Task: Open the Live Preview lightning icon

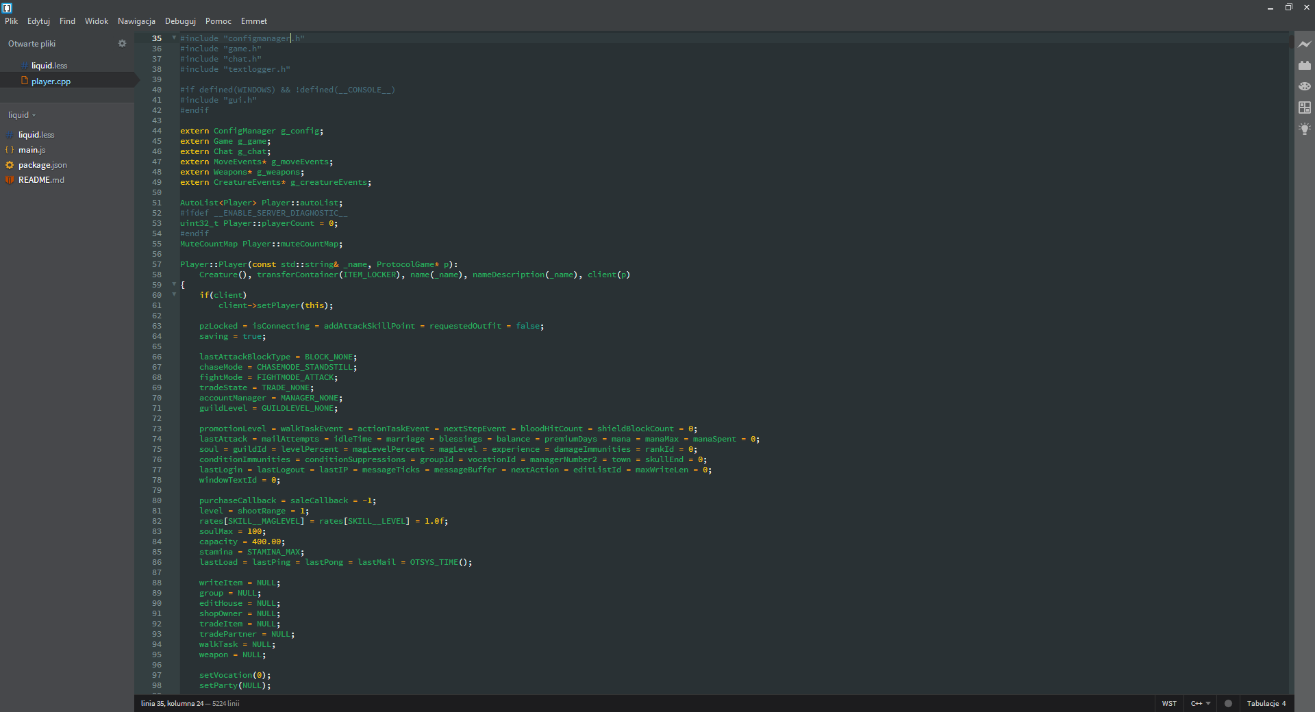Action: tap(1305, 44)
